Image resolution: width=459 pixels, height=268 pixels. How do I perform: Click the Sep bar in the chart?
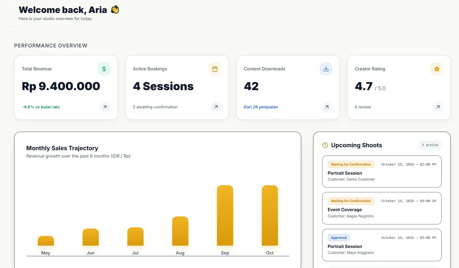point(225,216)
